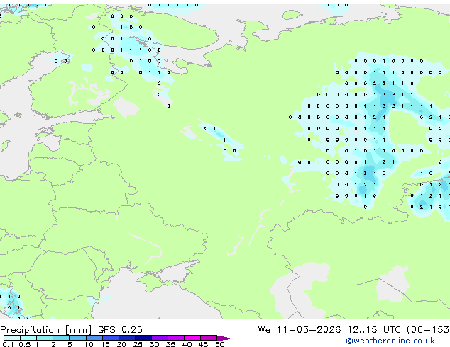
Task: Click the '0.1' legend scale value
Action: pyautogui.click(x=8, y=344)
